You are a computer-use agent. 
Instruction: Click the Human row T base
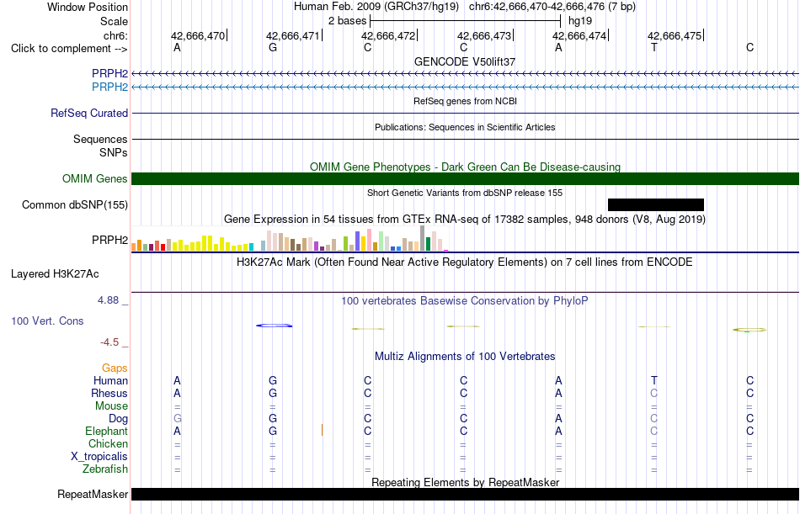tap(654, 380)
